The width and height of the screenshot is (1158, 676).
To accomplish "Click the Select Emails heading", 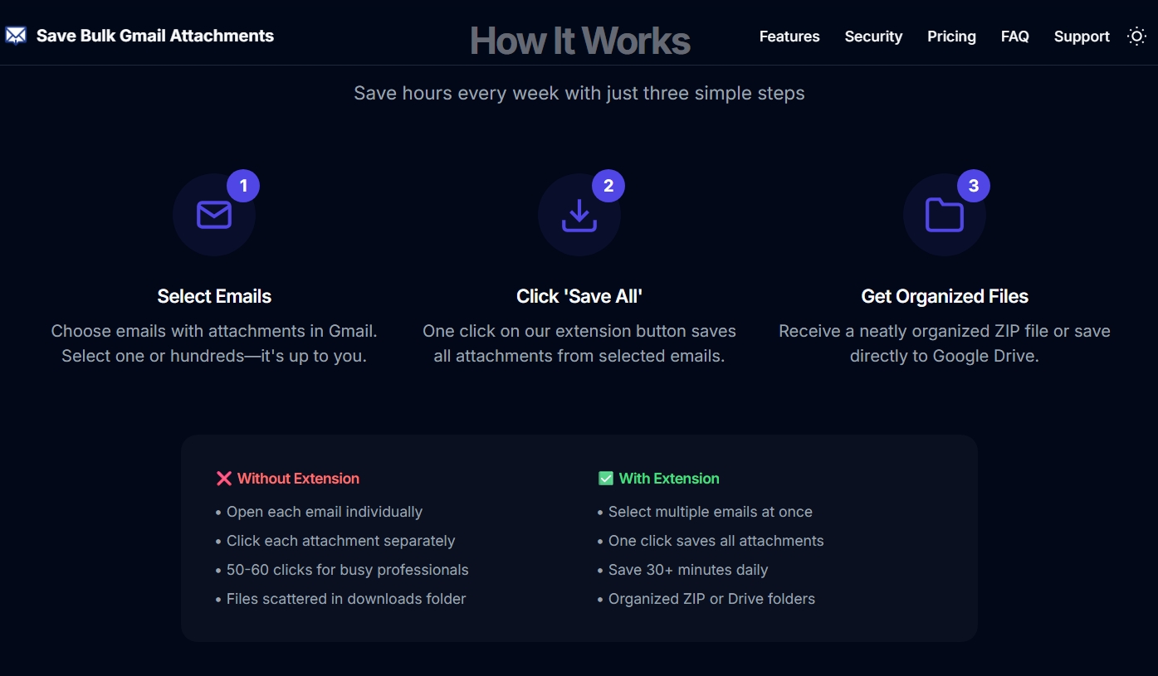I will 214,295.
